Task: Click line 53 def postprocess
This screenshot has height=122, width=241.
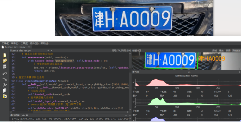Action: click(45, 58)
